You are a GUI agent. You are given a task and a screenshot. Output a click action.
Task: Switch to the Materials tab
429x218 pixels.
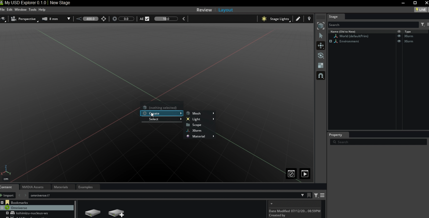pos(61,187)
